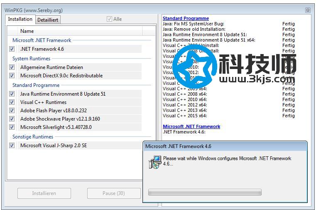
Task: Select the Allgemeine Runtime Dateien row text
Action: (51, 67)
